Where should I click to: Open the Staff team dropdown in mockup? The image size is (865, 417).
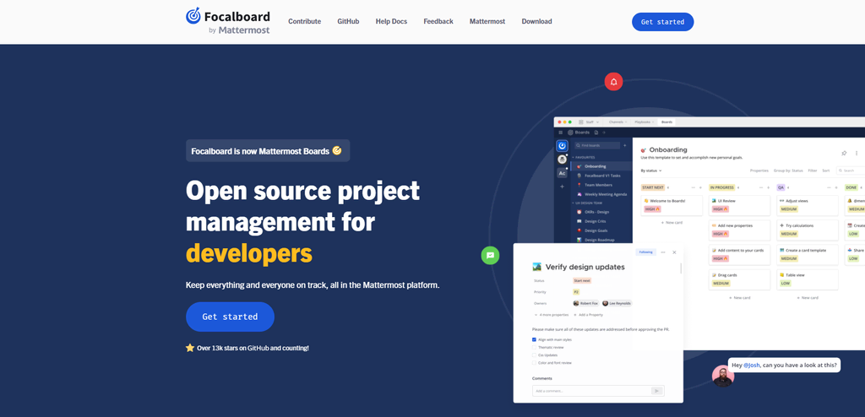pos(589,122)
